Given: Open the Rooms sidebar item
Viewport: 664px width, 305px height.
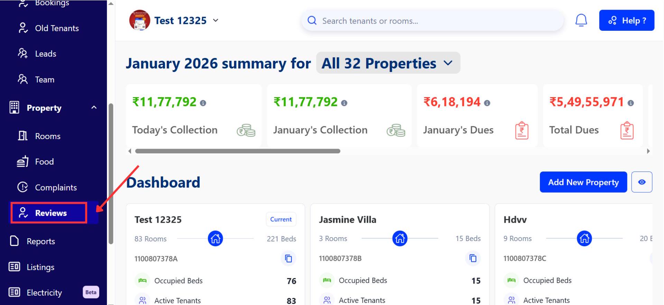Looking at the screenshot, I should 47,136.
